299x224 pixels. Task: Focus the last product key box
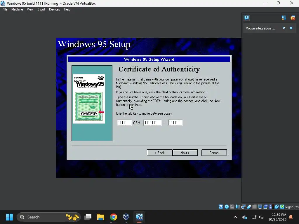[175, 123]
